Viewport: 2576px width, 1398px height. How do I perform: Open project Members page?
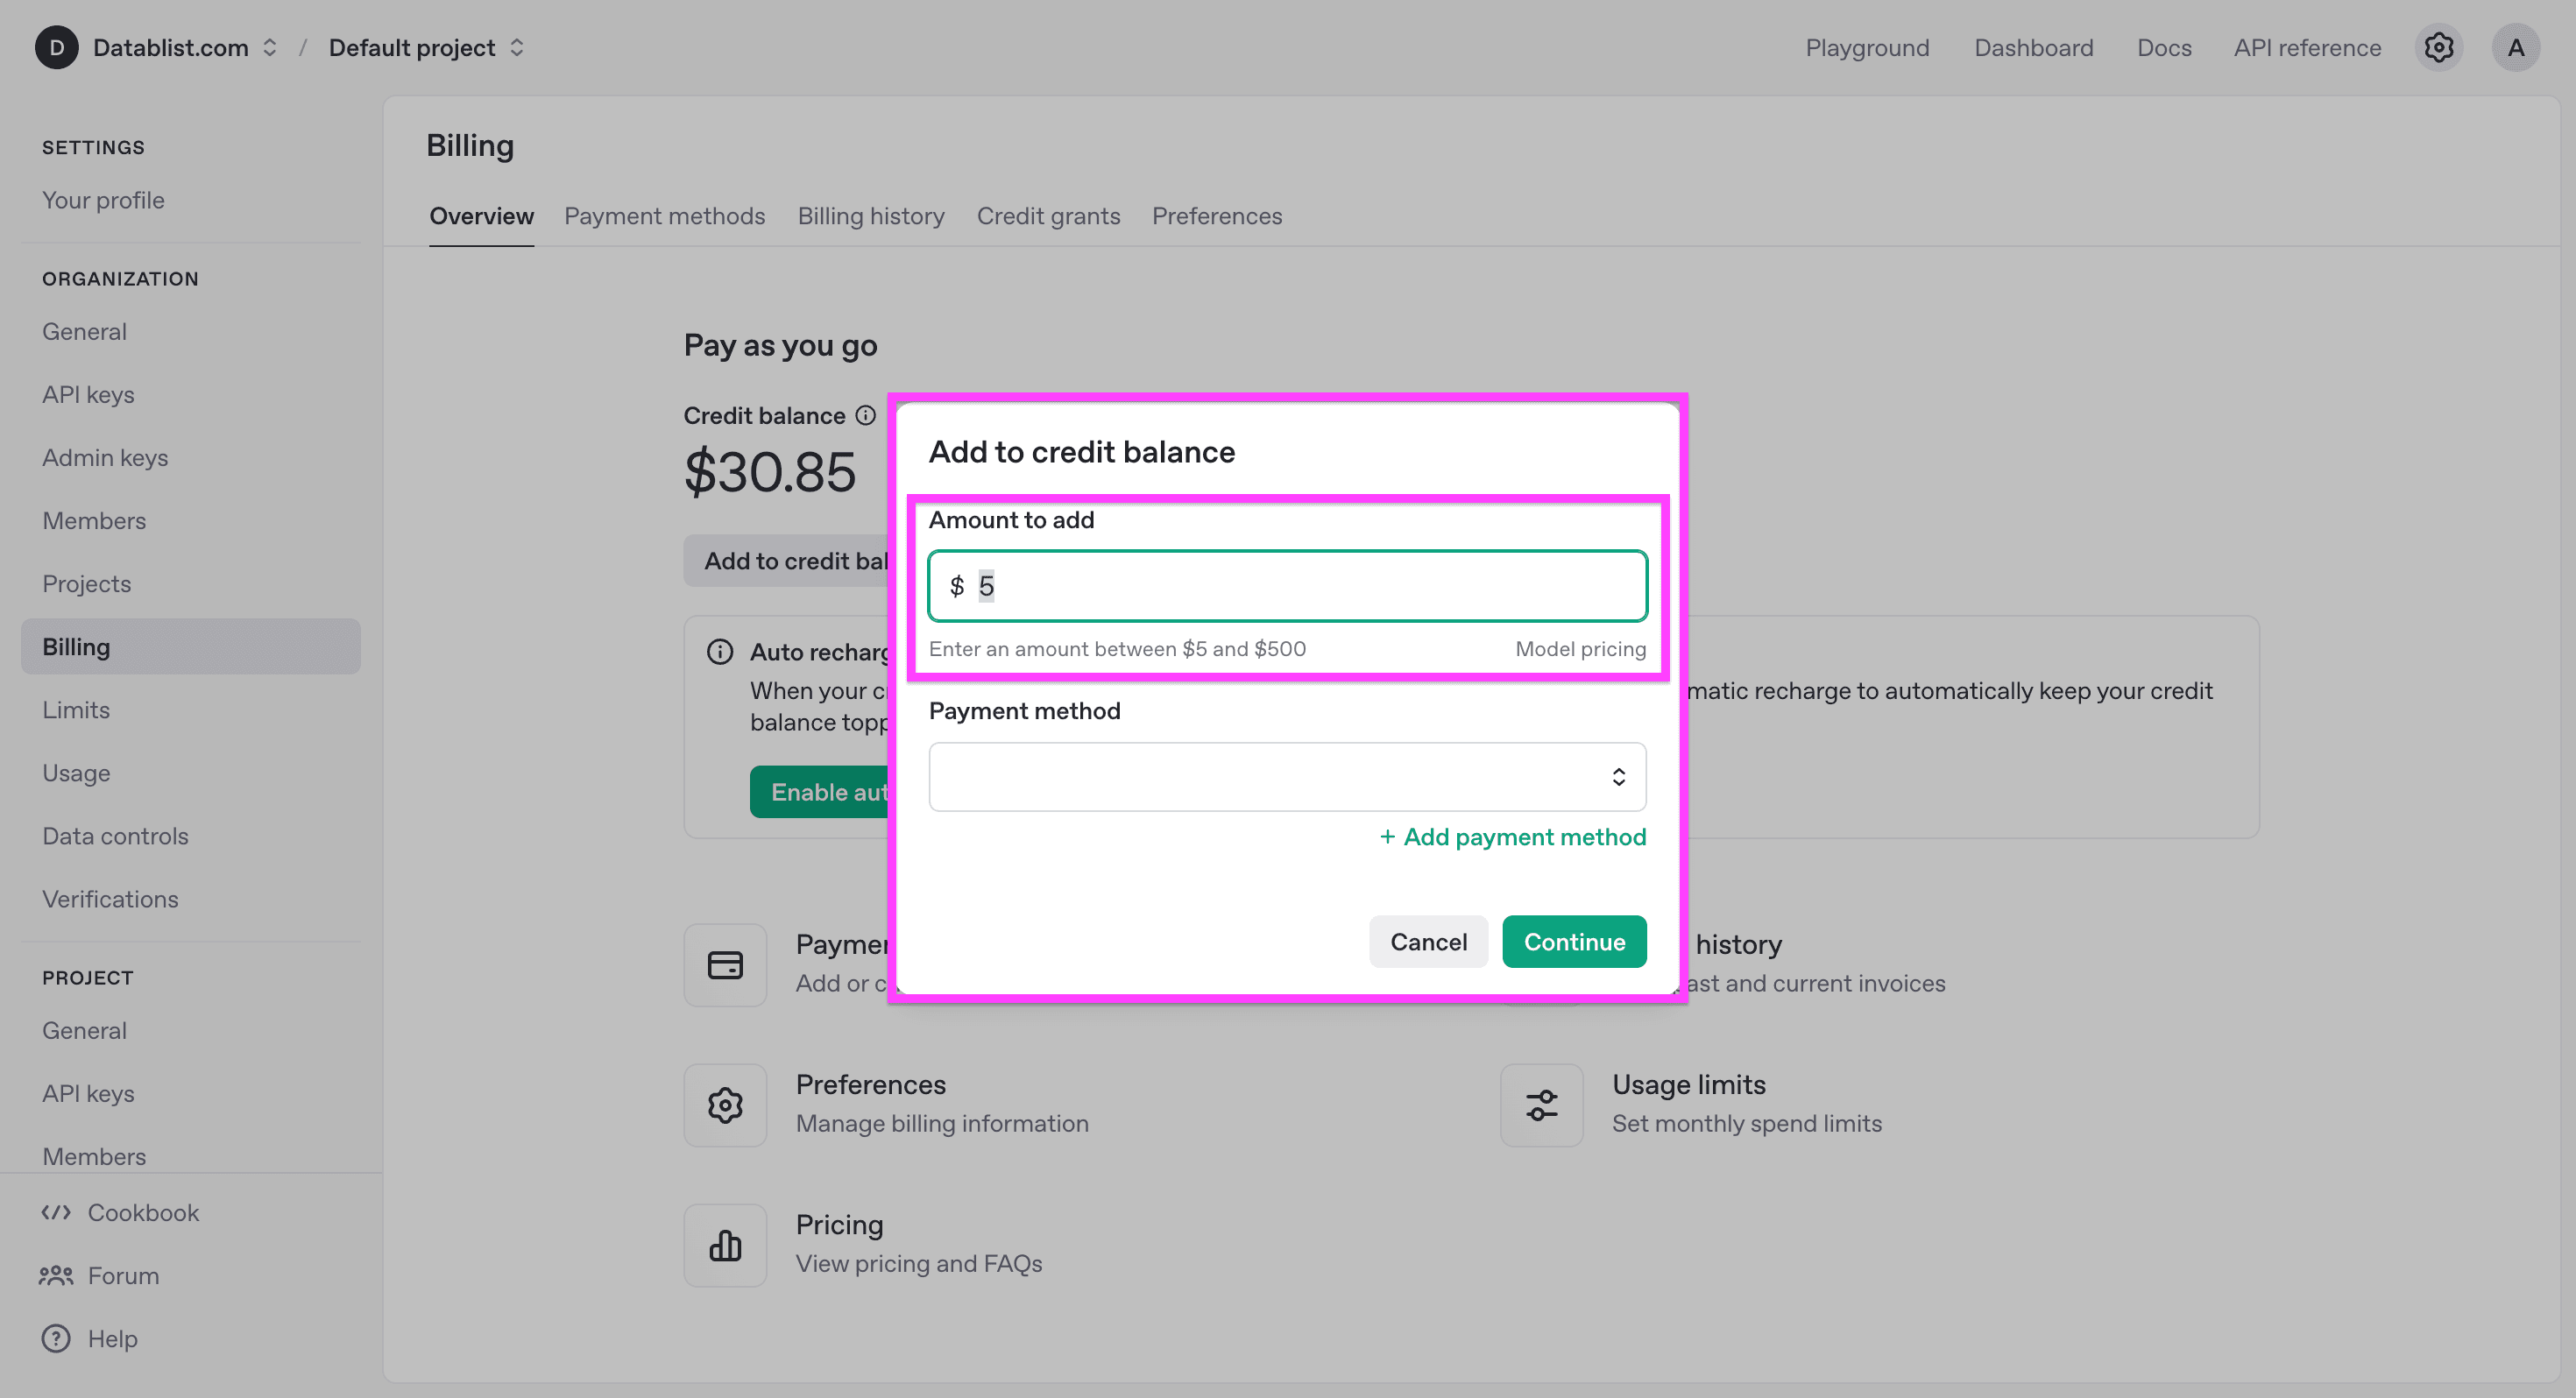coord(94,1156)
